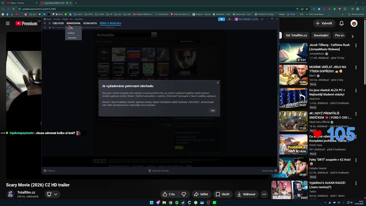Open options for the ALZA PC video
The height and width of the screenshot is (206, 366).
coord(356,90)
